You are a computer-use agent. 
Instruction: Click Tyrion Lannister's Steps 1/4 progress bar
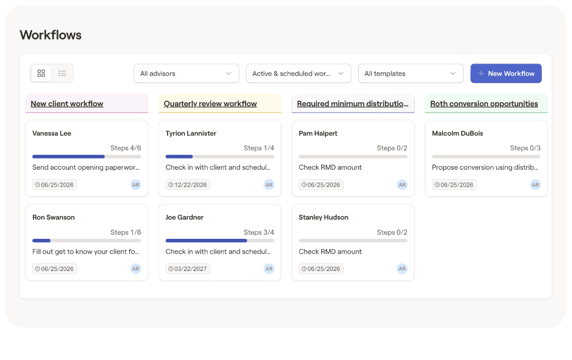click(219, 156)
